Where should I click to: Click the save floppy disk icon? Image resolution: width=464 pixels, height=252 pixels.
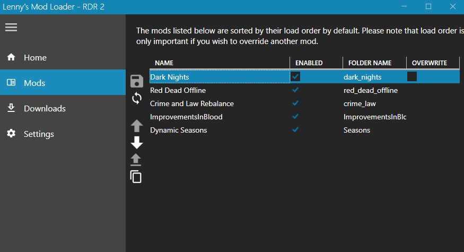coord(137,81)
